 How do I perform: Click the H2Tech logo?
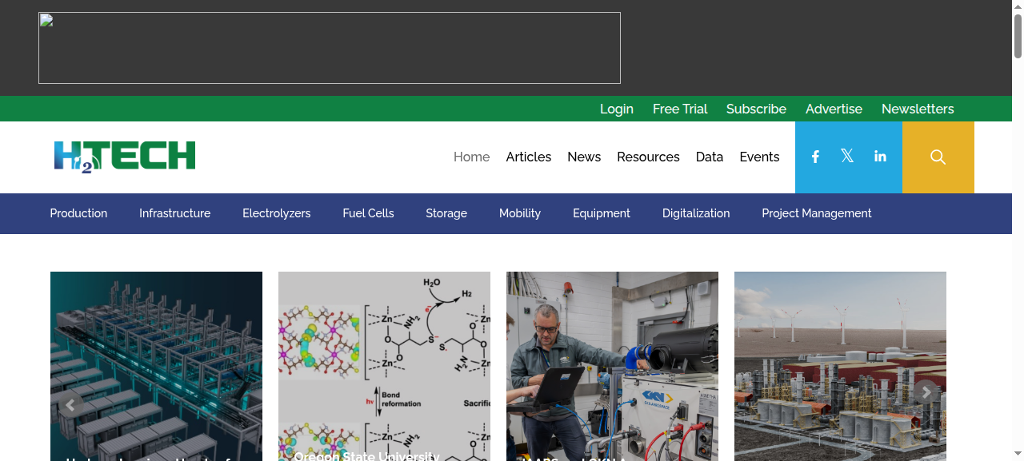coord(125,157)
